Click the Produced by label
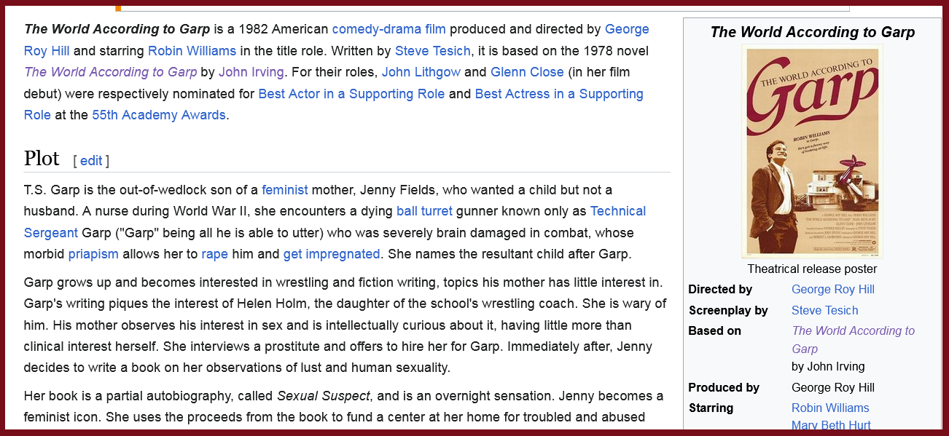949x436 pixels. [724, 388]
